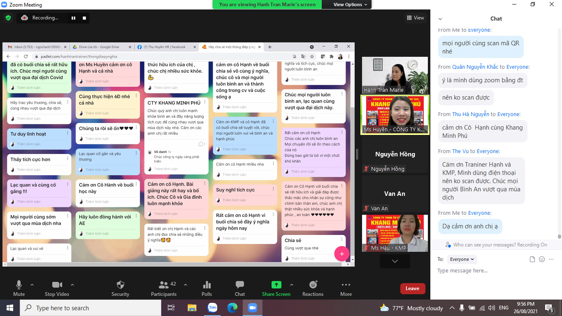The image size is (562, 316).
Task: Click the chat message input field
Action: click(x=494, y=271)
